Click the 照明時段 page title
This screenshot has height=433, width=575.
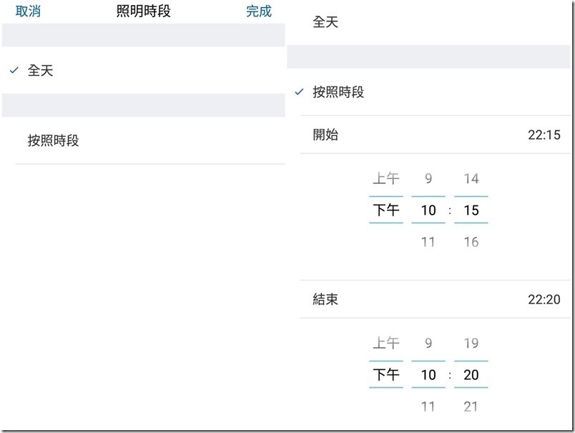pyautogui.click(x=143, y=11)
